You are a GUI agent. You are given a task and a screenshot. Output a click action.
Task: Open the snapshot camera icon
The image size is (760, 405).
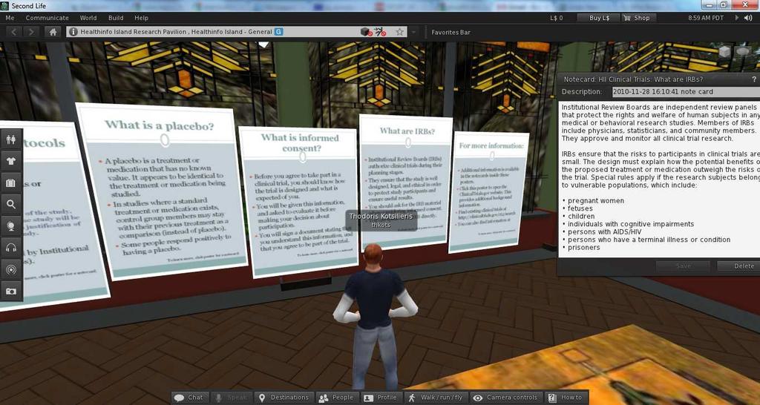click(11, 292)
